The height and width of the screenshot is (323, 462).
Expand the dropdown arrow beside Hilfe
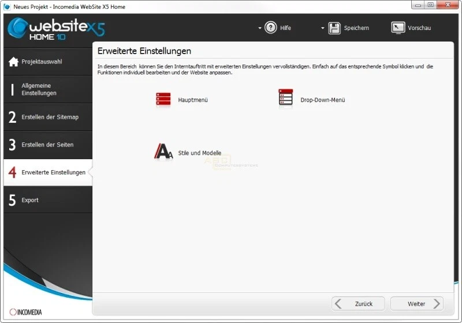click(259, 28)
